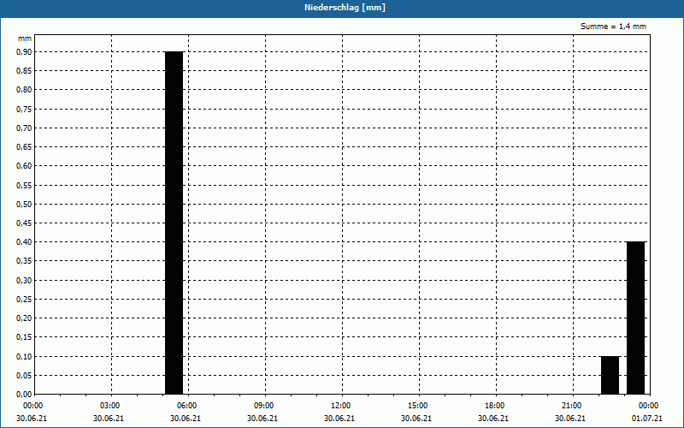
Task: Click the 0,90 y-axis label
Action: click(x=24, y=52)
